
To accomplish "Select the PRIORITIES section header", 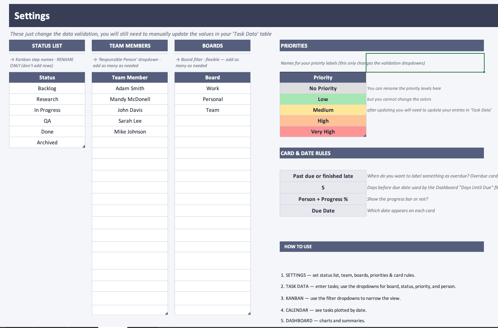I will point(382,46).
